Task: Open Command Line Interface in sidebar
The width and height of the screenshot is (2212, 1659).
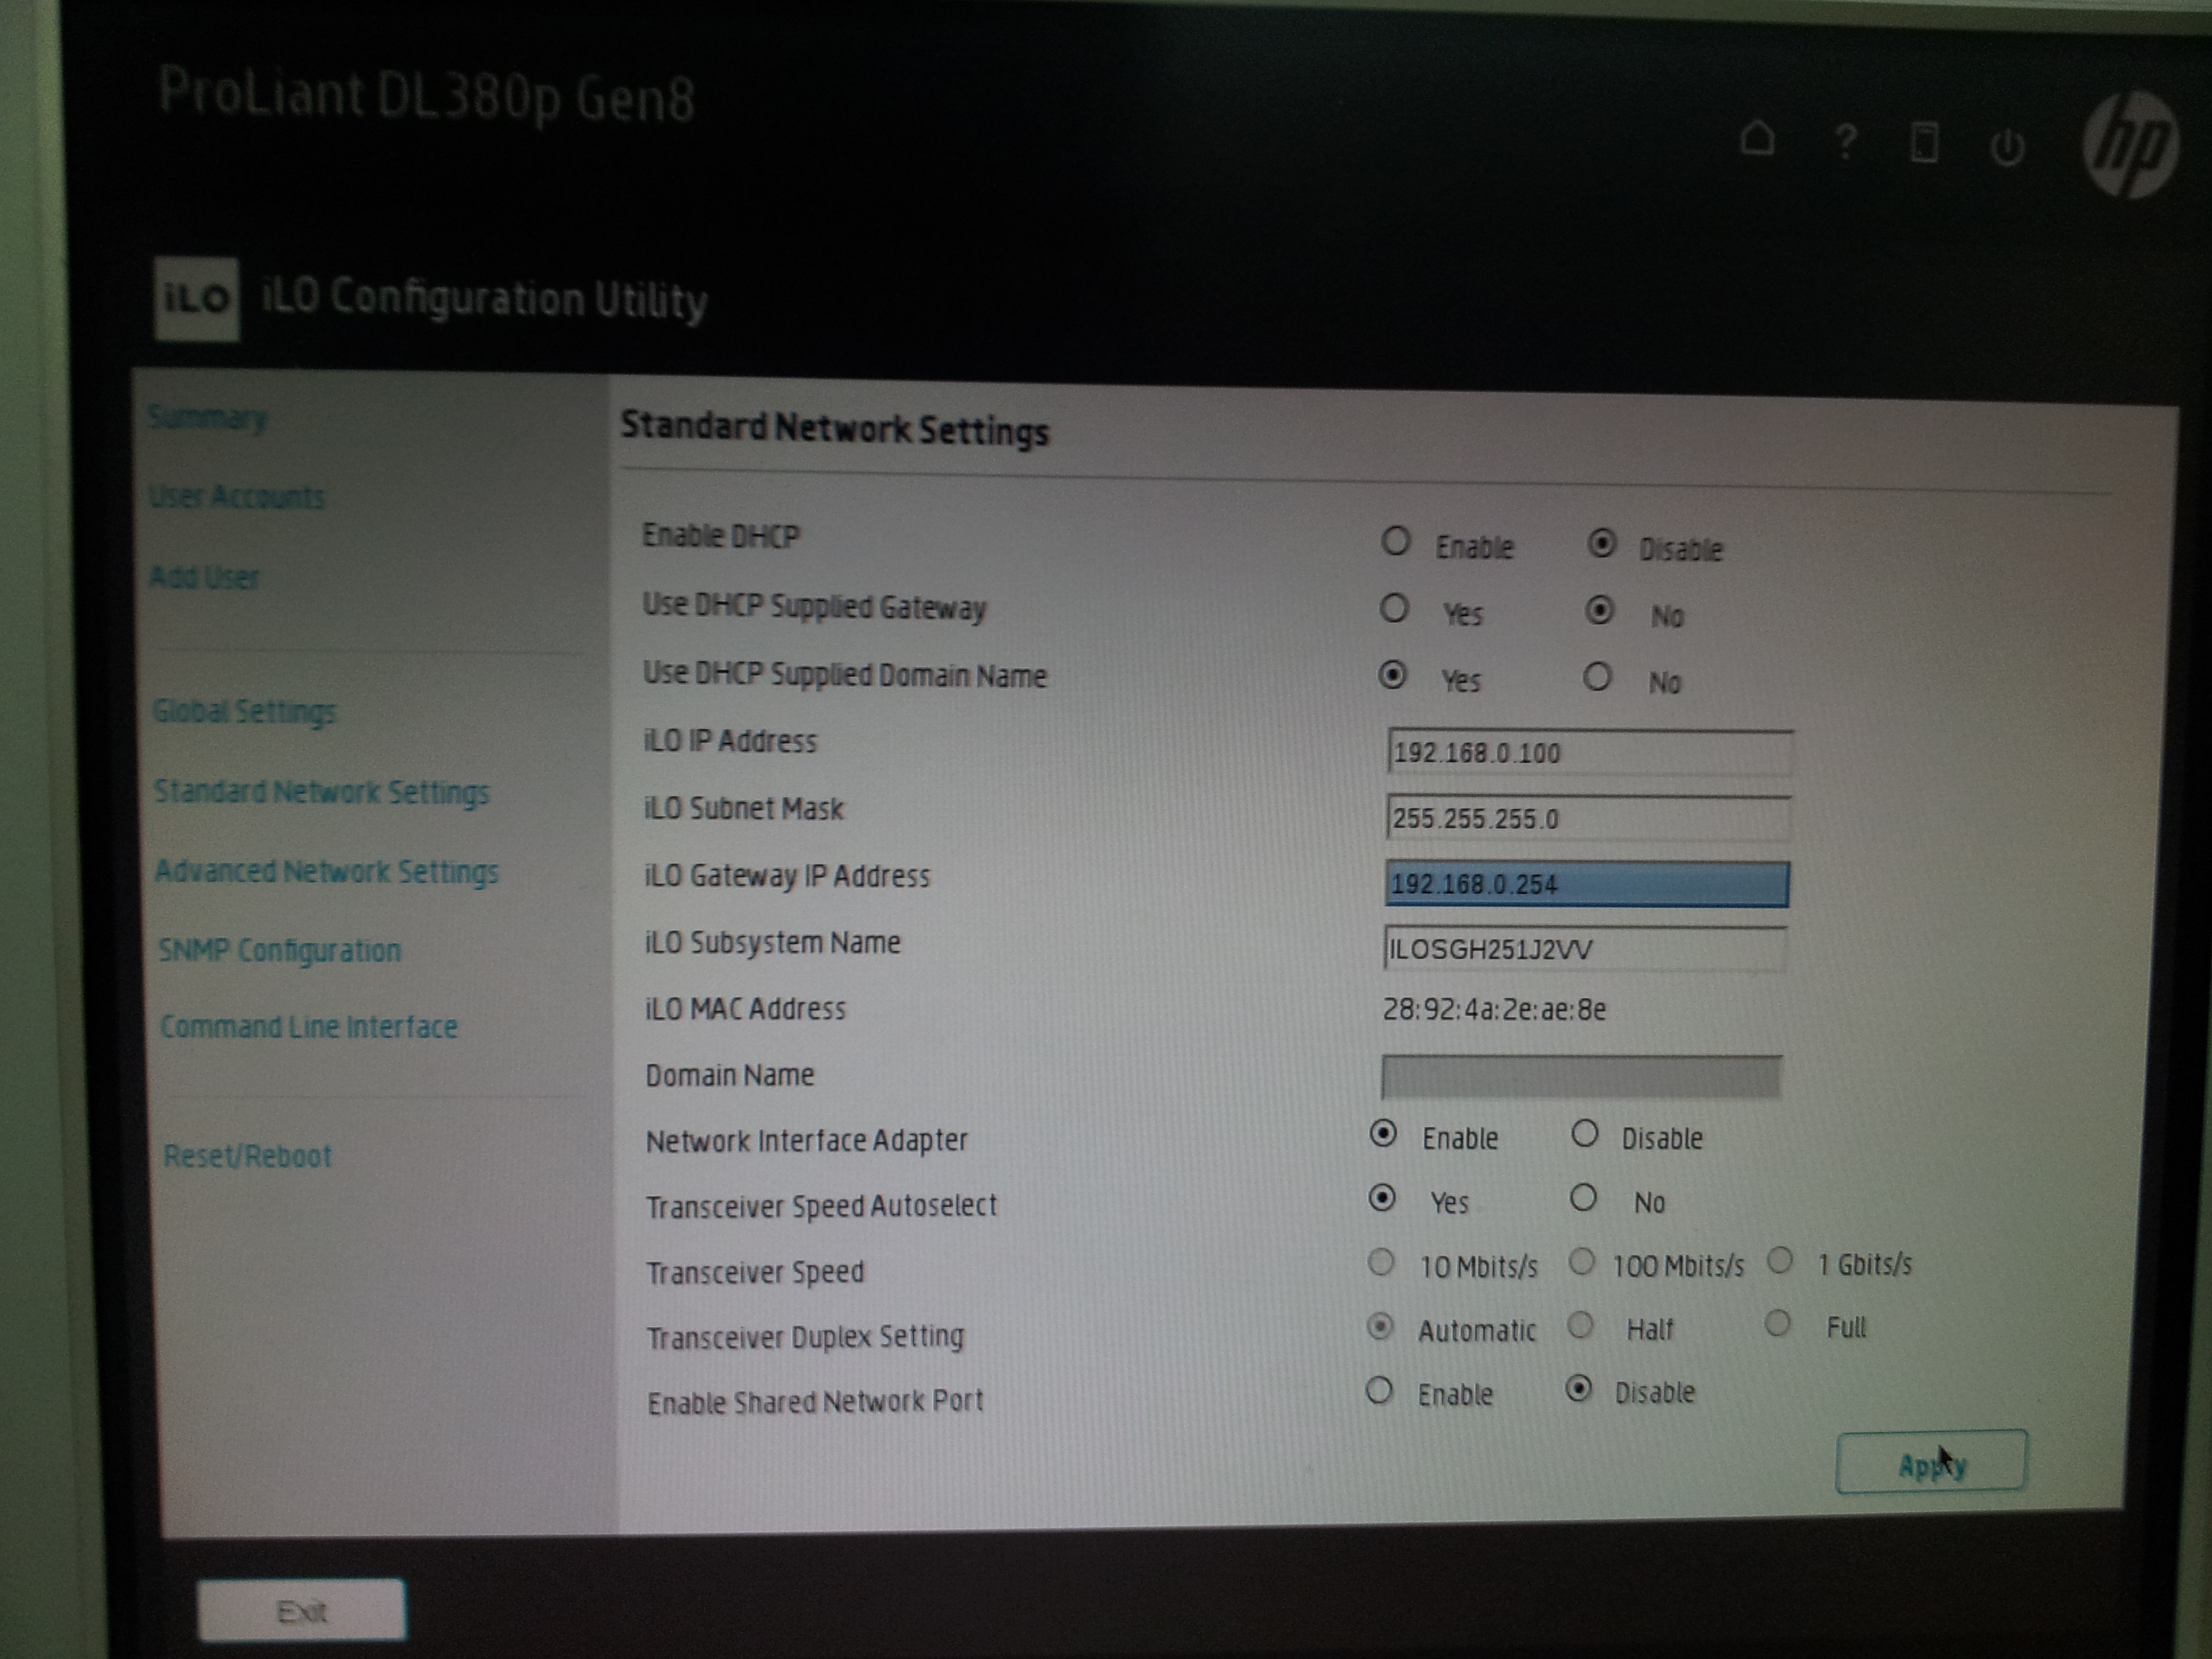Action: pos(309,1027)
